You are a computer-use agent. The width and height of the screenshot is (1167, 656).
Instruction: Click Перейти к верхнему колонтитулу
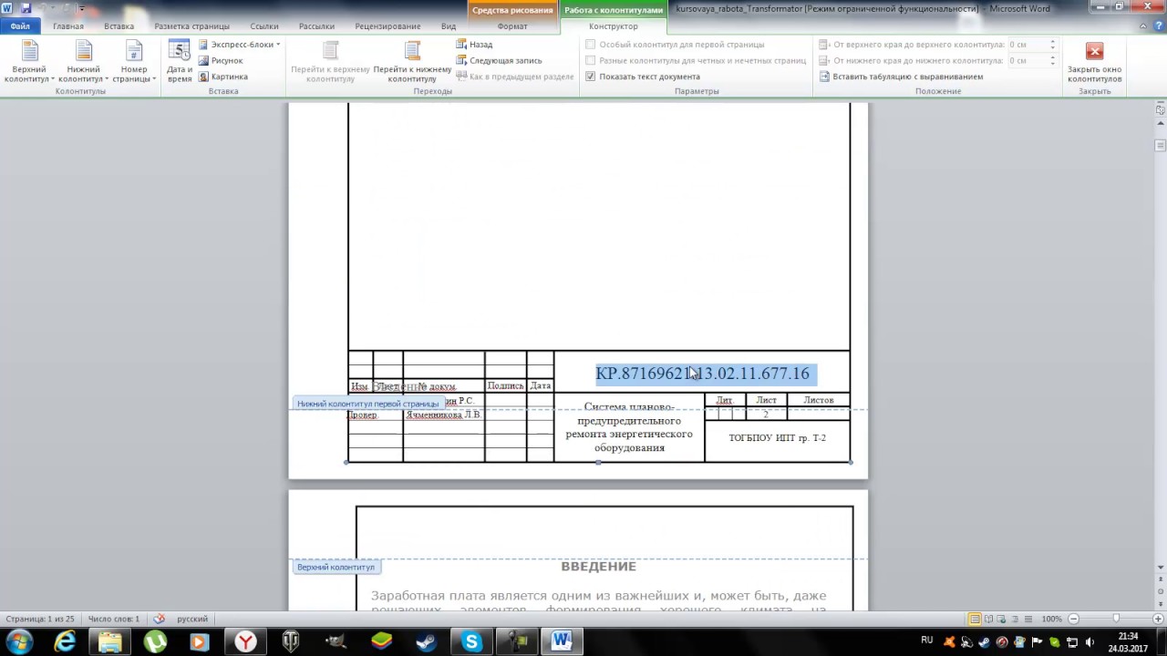330,62
